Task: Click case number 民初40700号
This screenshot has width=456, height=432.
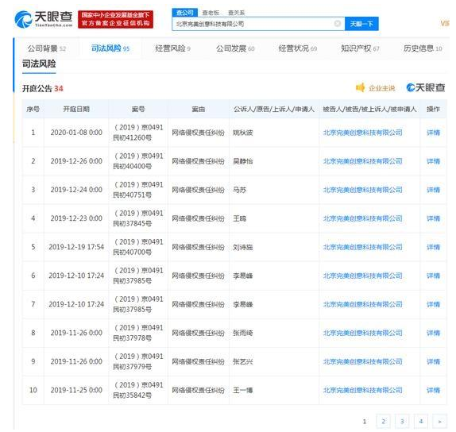Action: pos(133,253)
